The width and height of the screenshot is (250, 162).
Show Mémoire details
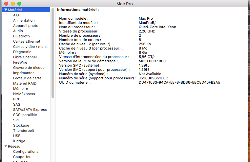point(20,89)
